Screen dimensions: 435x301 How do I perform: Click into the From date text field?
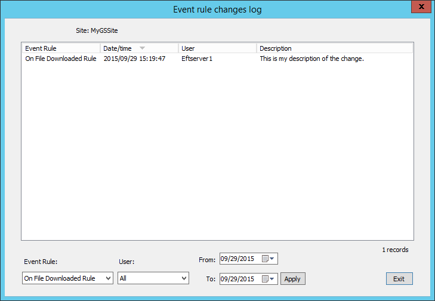click(239, 259)
